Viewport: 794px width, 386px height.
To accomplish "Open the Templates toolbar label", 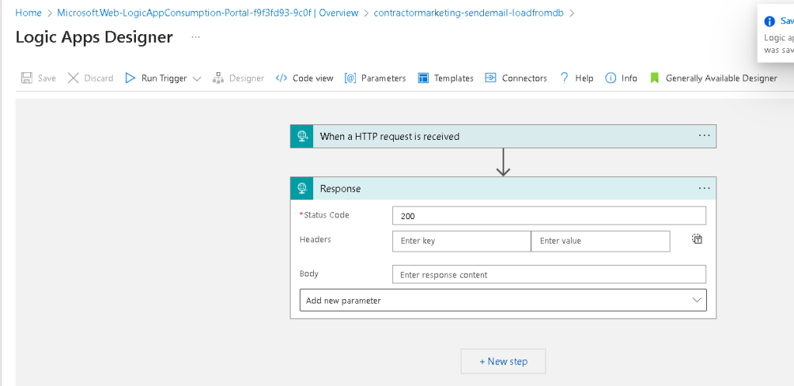I will (454, 78).
